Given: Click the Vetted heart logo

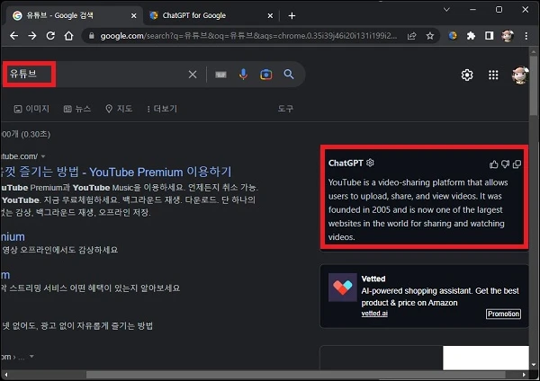Looking at the screenshot, I should point(343,288).
